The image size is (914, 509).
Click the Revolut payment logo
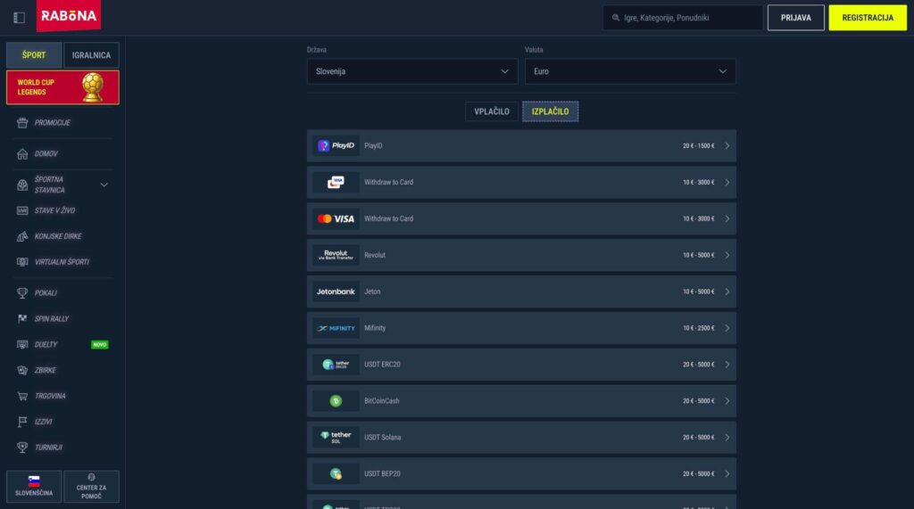(x=336, y=255)
